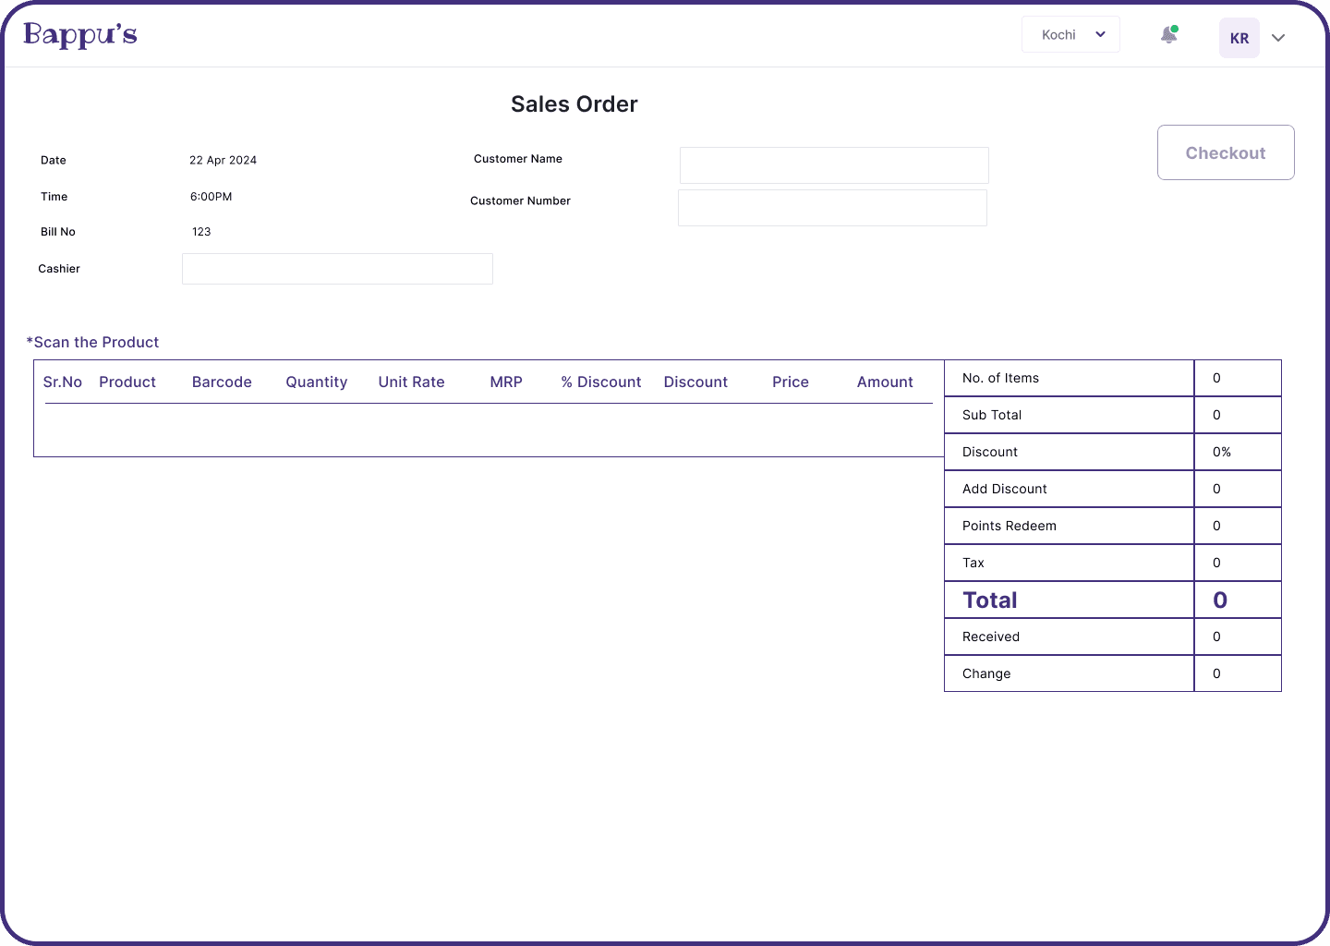1330x946 pixels.
Task: Click the KR user avatar
Action: [x=1239, y=38]
